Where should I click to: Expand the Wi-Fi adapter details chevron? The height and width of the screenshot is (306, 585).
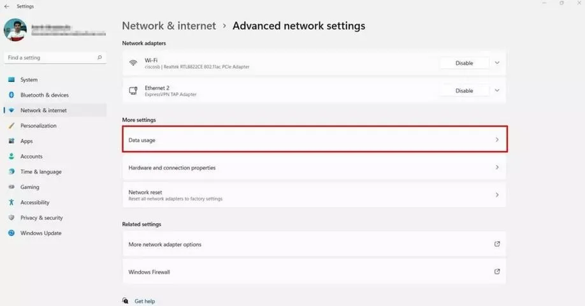tap(497, 63)
